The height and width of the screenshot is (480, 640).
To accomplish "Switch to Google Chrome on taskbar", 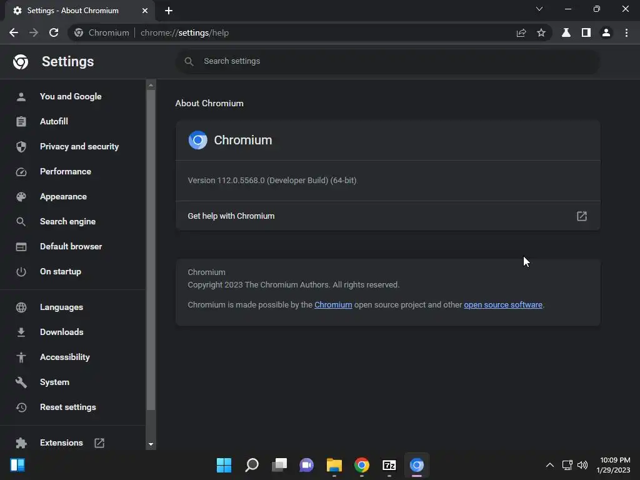I will pos(362,465).
